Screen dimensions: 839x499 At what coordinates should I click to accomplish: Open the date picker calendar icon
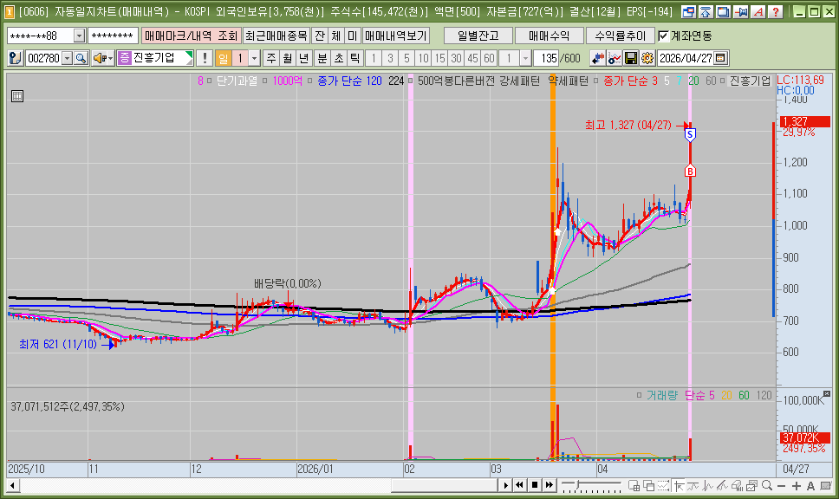pos(721,58)
